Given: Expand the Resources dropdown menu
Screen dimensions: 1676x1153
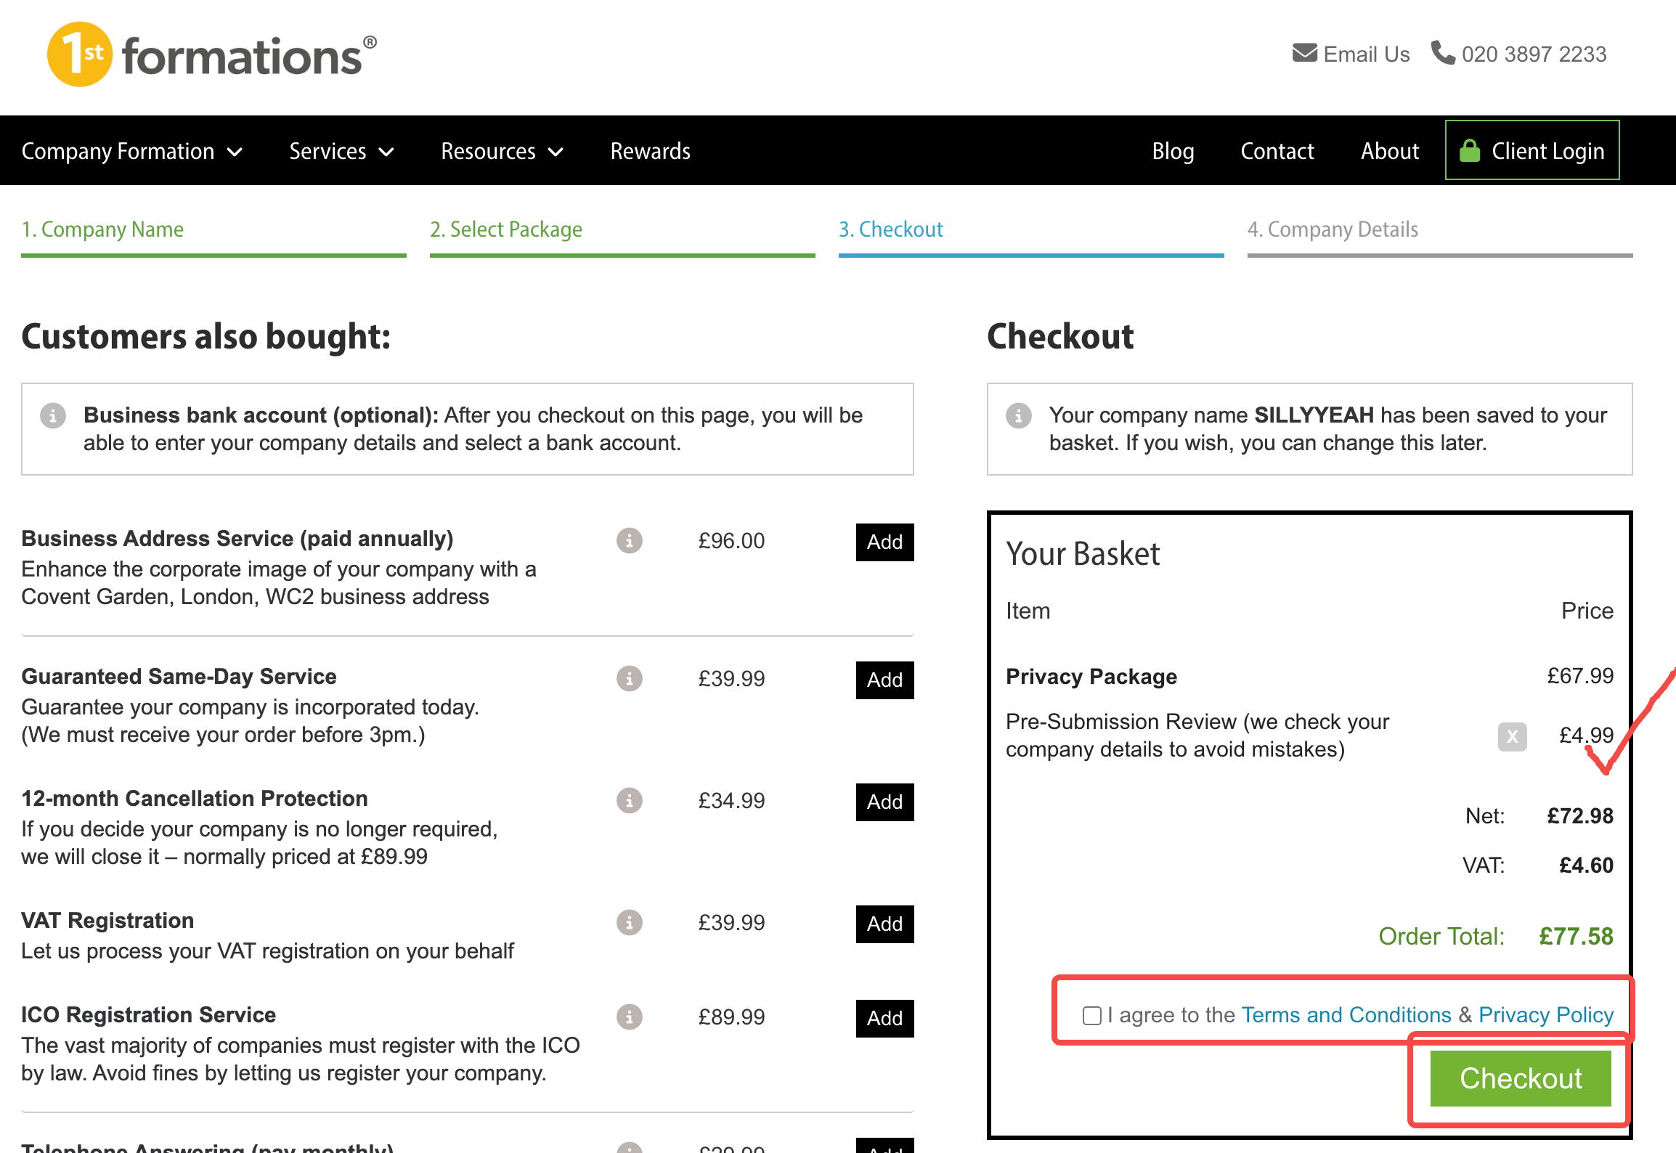Looking at the screenshot, I should coord(502,151).
